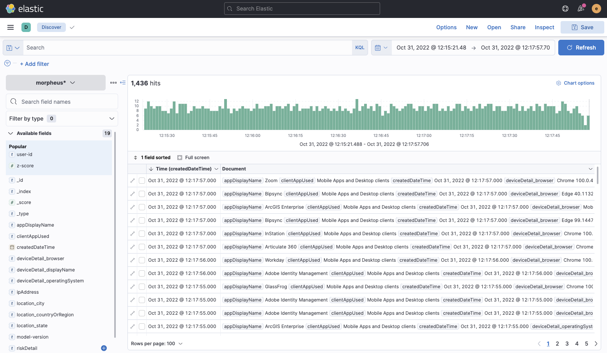The height and width of the screenshot is (353, 607).
Task: Click the Refresh button
Action: [x=581, y=48]
